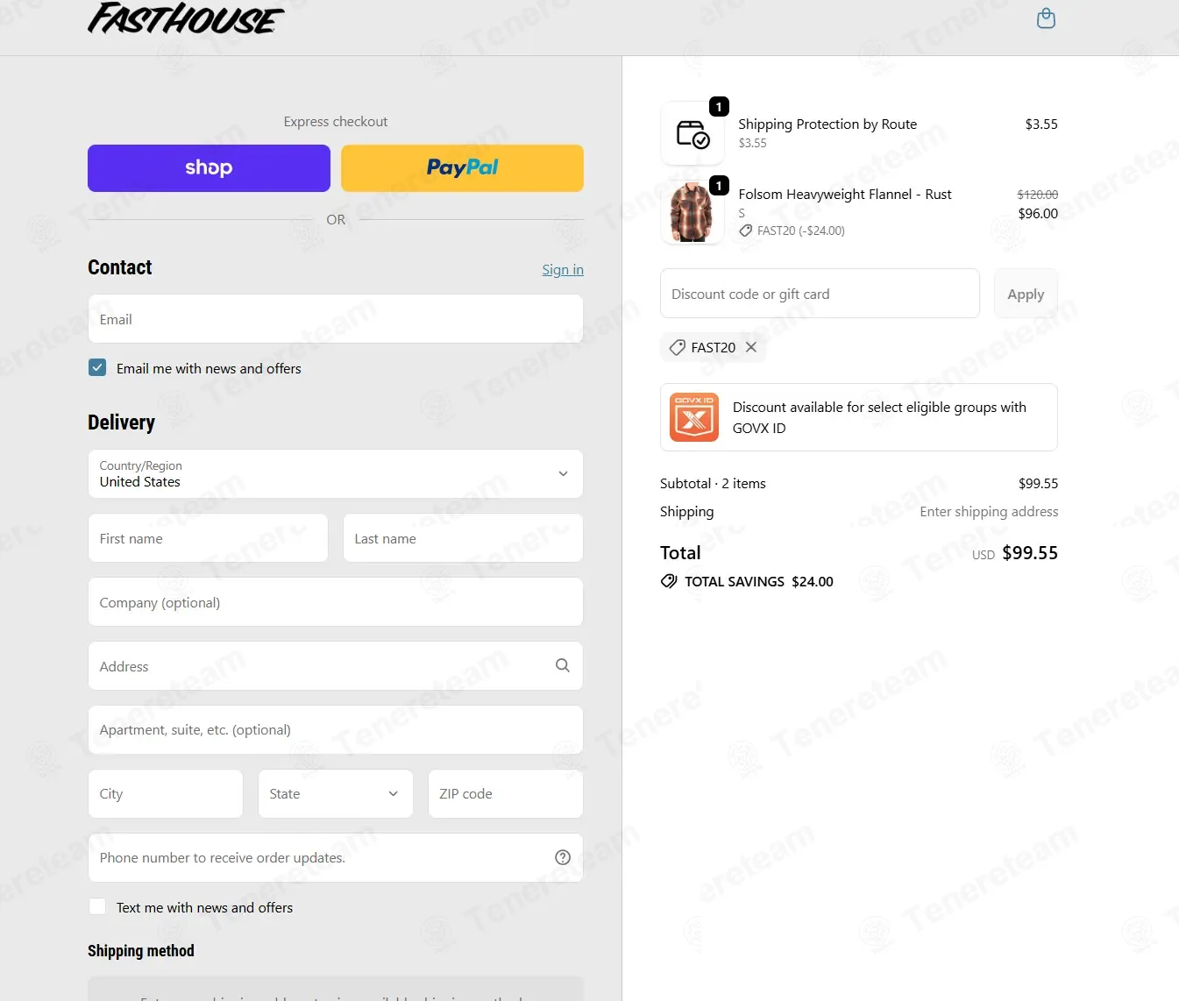Apply the discount code

[x=1026, y=294]
